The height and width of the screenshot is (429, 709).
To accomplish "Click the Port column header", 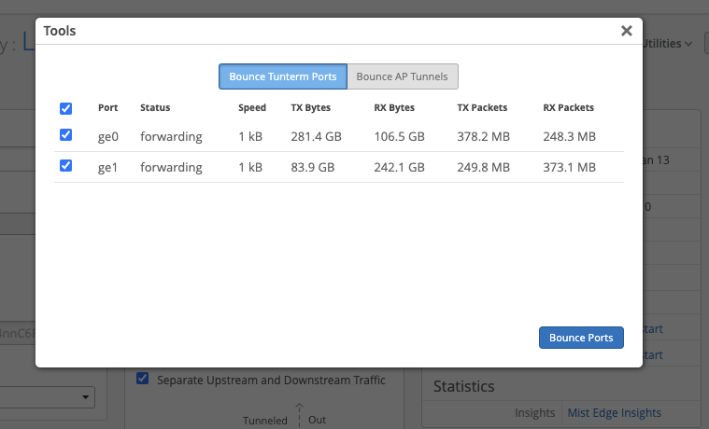I will (107, 108).
